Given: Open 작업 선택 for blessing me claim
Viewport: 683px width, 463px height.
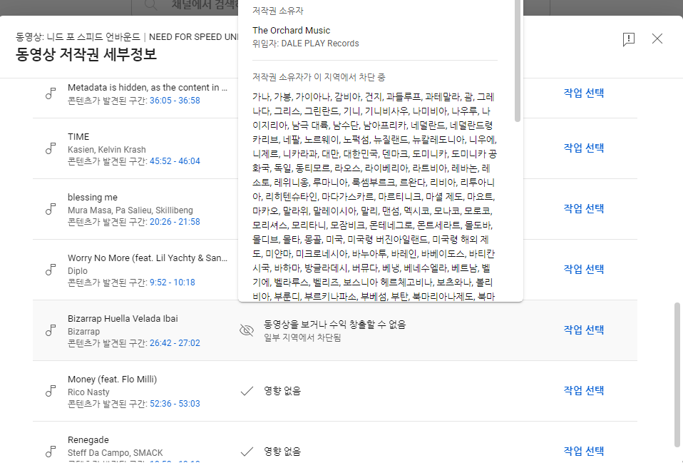Looking at the screenshot, I should tap(583, 208).
